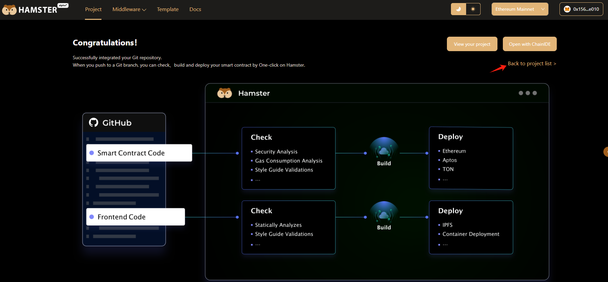Click the MetaMask fox icon in wallet button
Screen dimensions: 608x282
click(567, 9)
